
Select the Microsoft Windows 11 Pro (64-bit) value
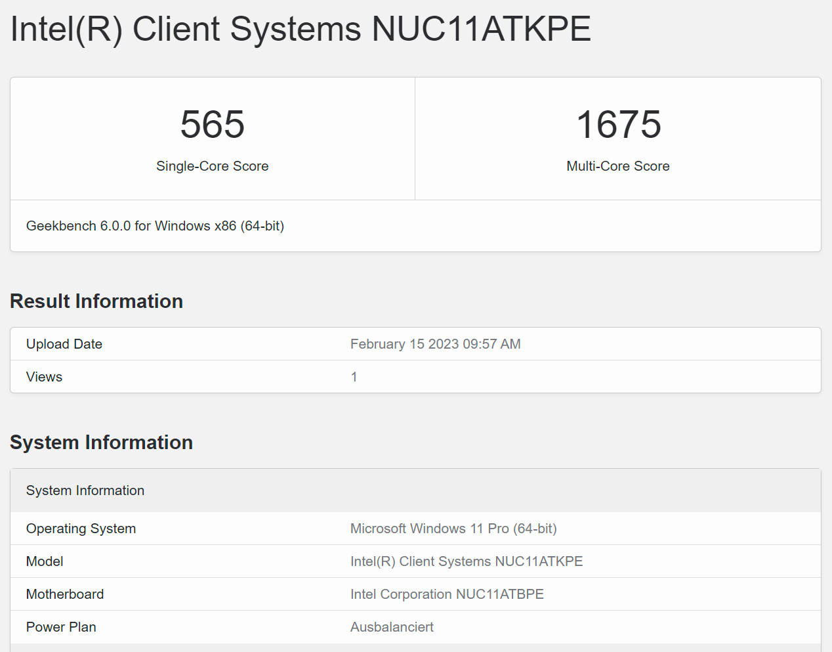click(453, 529)
